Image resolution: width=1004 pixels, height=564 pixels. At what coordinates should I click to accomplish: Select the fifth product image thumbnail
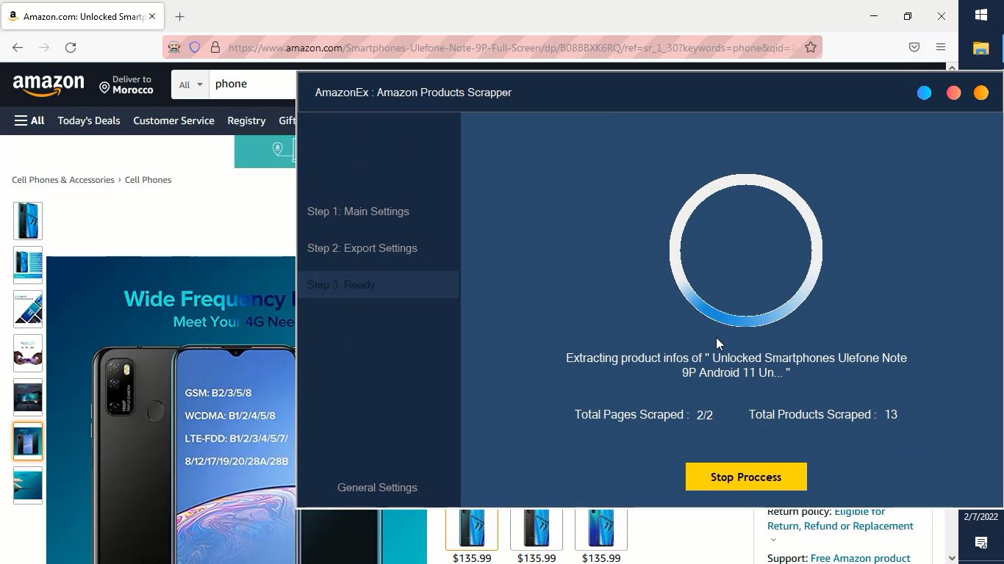(28, 397)
